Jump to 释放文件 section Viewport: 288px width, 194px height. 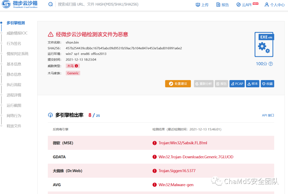[14, 126]
